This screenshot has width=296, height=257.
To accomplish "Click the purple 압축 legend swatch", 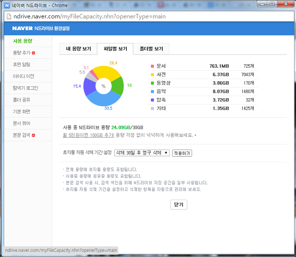I will [x=153, y=100].
